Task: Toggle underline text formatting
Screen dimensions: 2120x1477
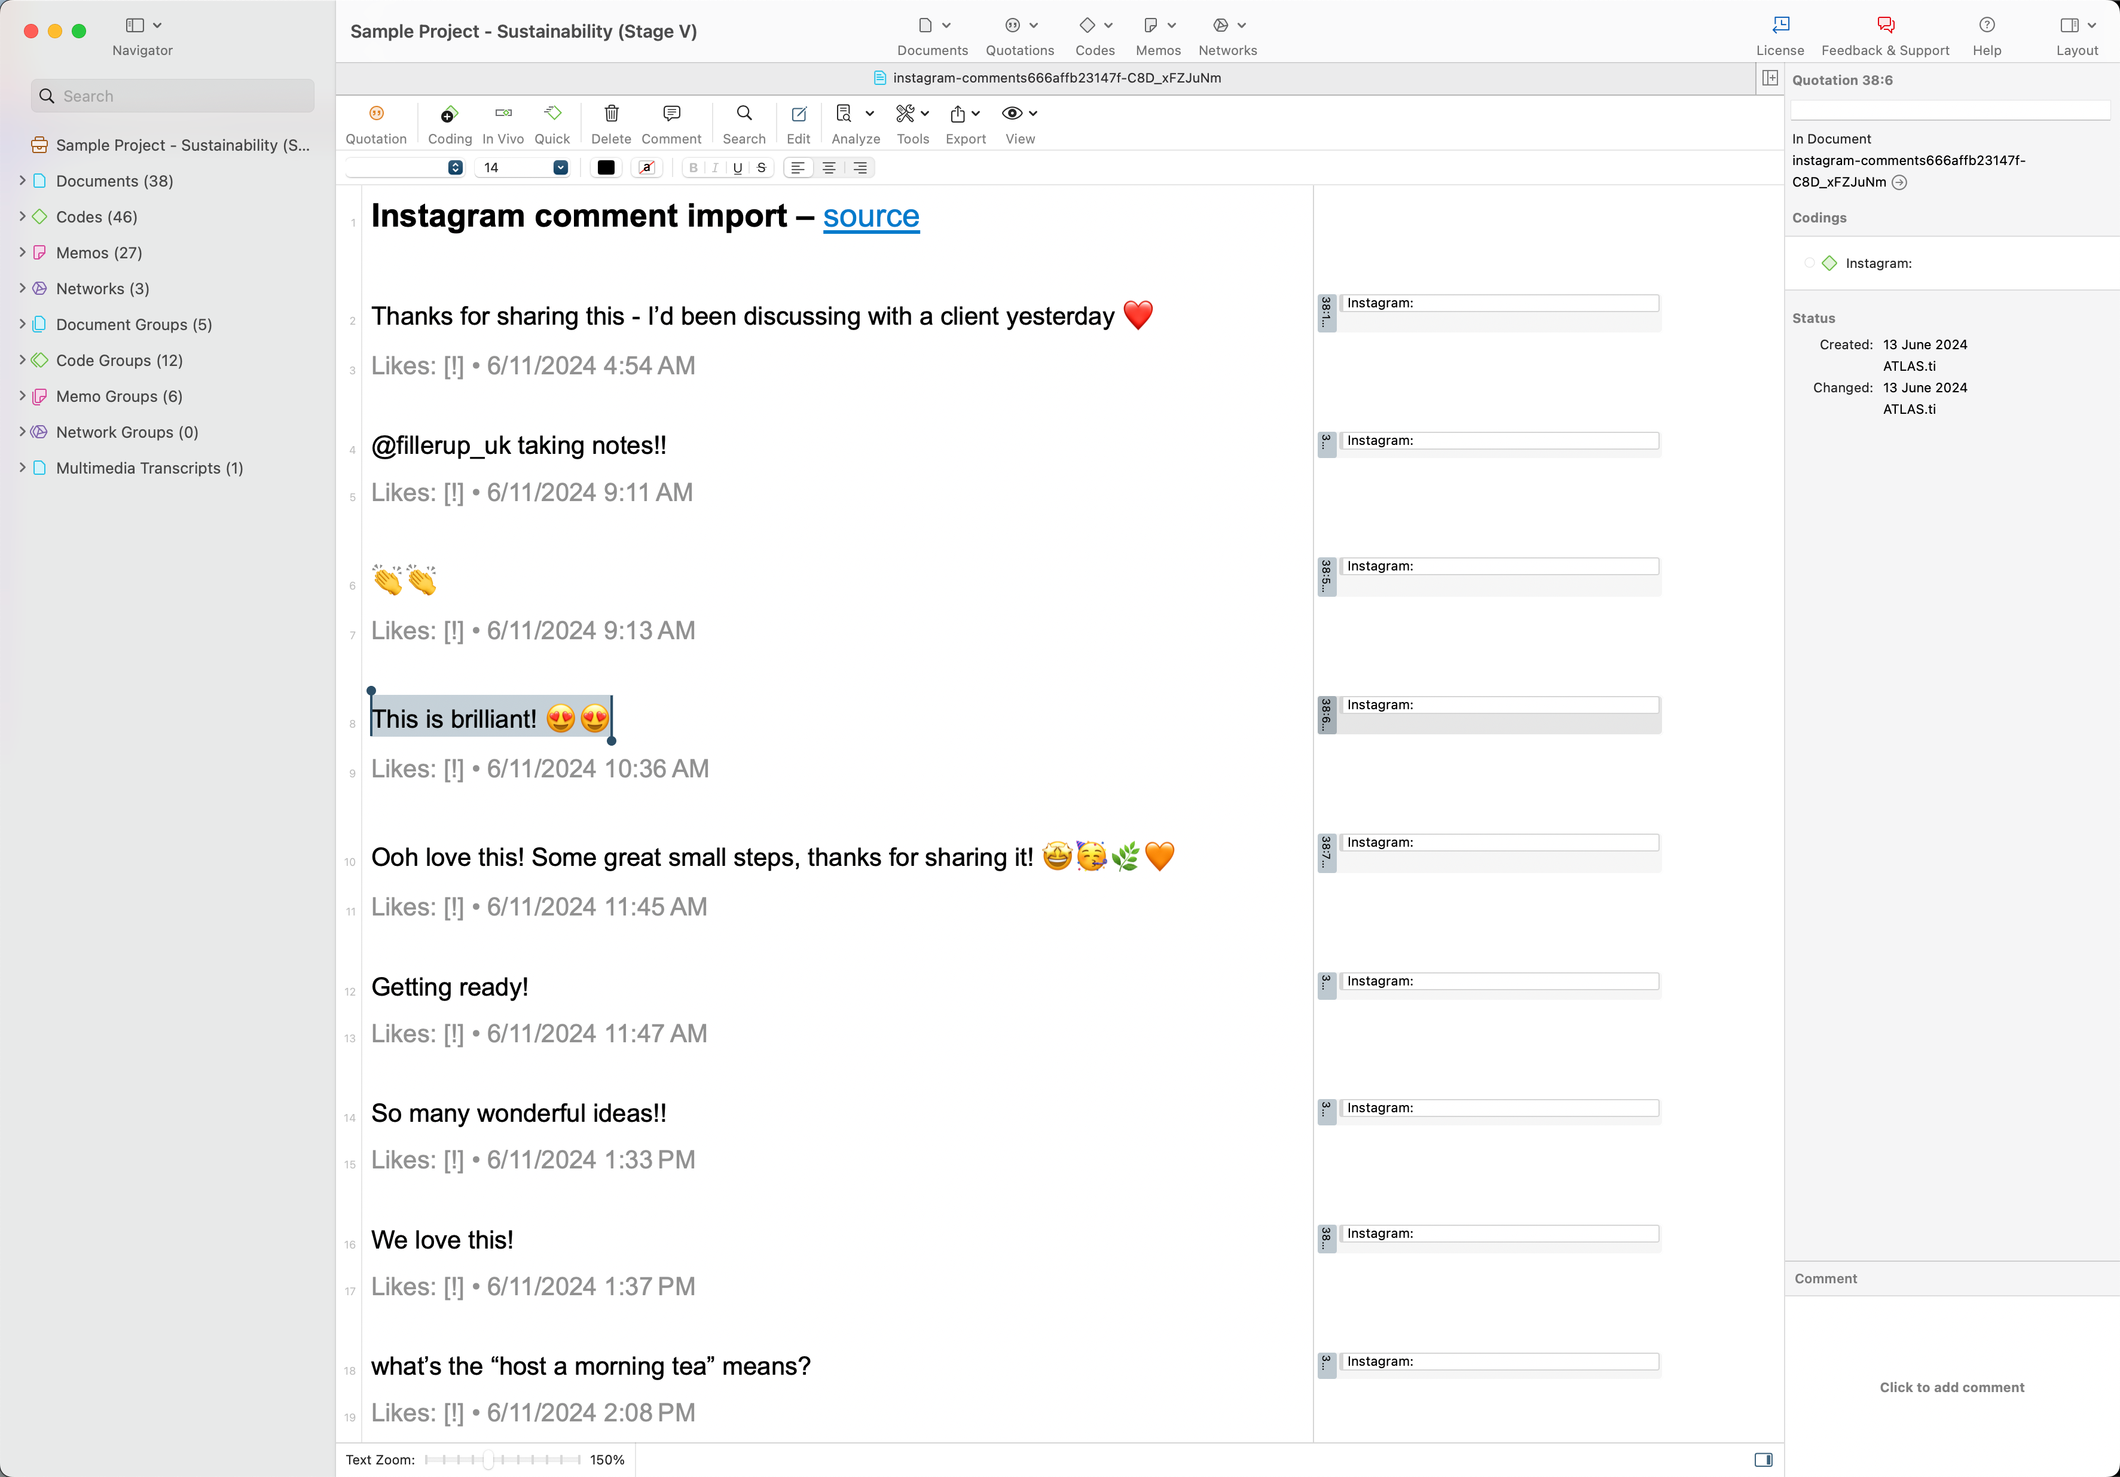Action: click(737, 168)
